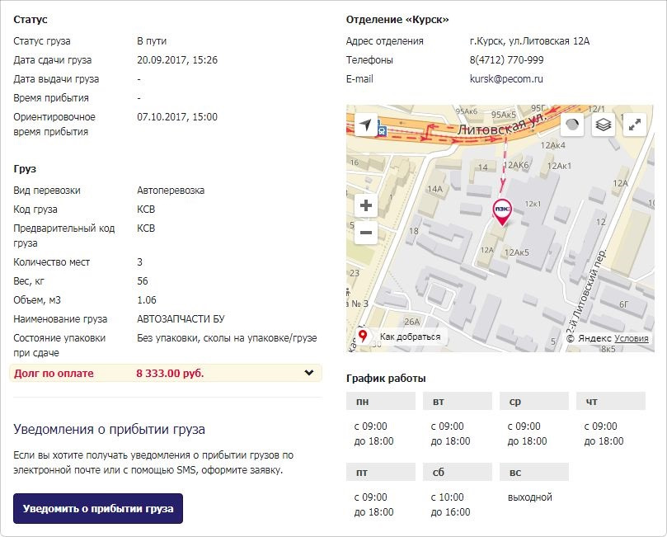Open the Как добраться directions button
This screenshot has height=537, width=667.
click(x=401, y=337)
